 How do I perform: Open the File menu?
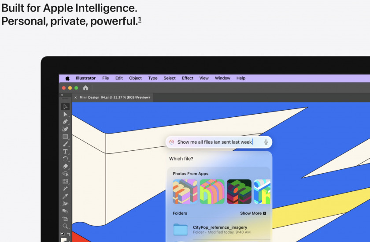coord(105,78)
